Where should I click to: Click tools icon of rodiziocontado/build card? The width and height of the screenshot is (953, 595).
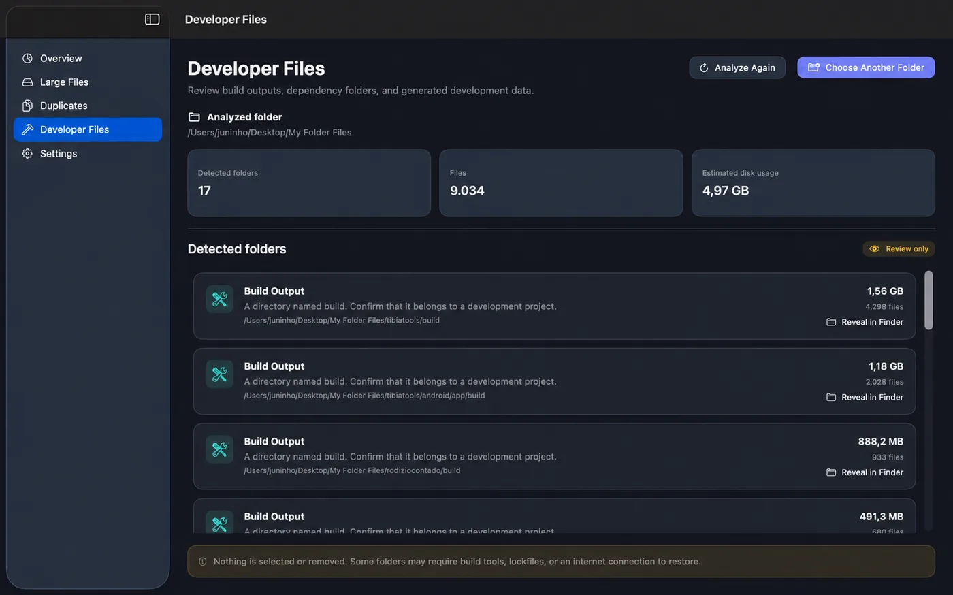click(x=219, y=449)
